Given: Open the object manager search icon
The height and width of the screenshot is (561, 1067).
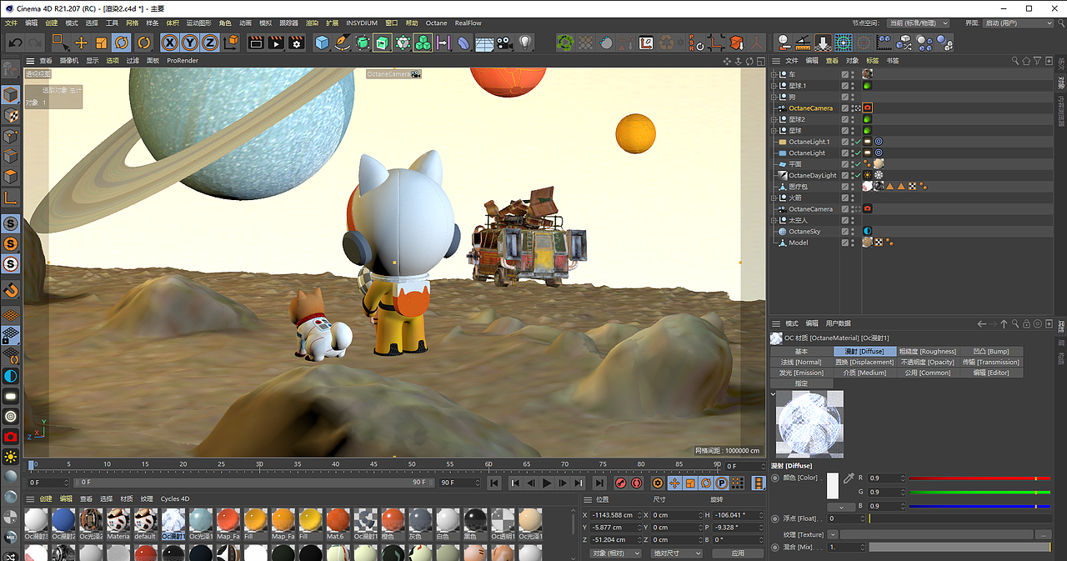Looking at the screenshot, I should pyautogui.click(x=1015, y=61).
